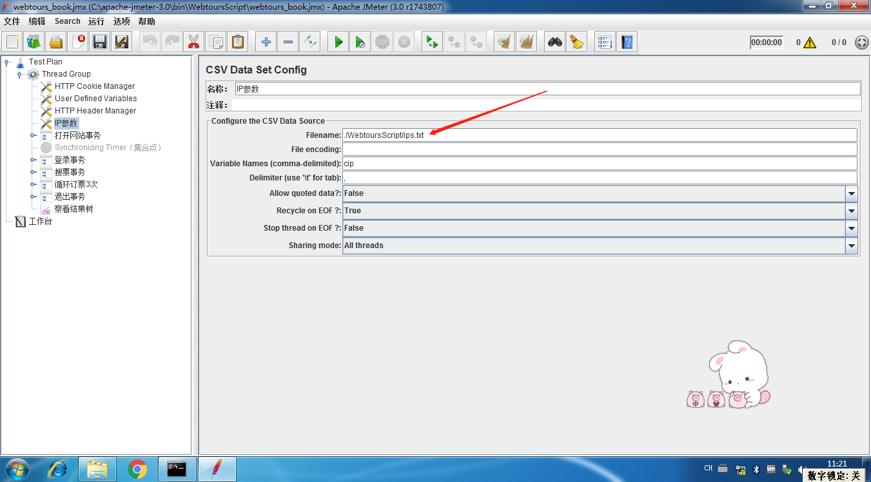Expand the 循环订票3次 node toggle

pos(33,184)
